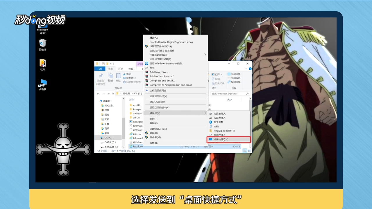Image resolution: width=372 pixels, height=209 pixels.
Task: Click 创建快捷方式(S) in context menu
Action: point(175,129)
